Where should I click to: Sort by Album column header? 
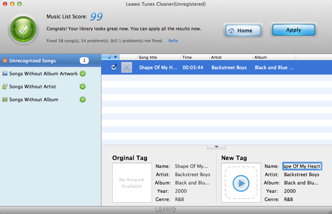tap(274, 57)
